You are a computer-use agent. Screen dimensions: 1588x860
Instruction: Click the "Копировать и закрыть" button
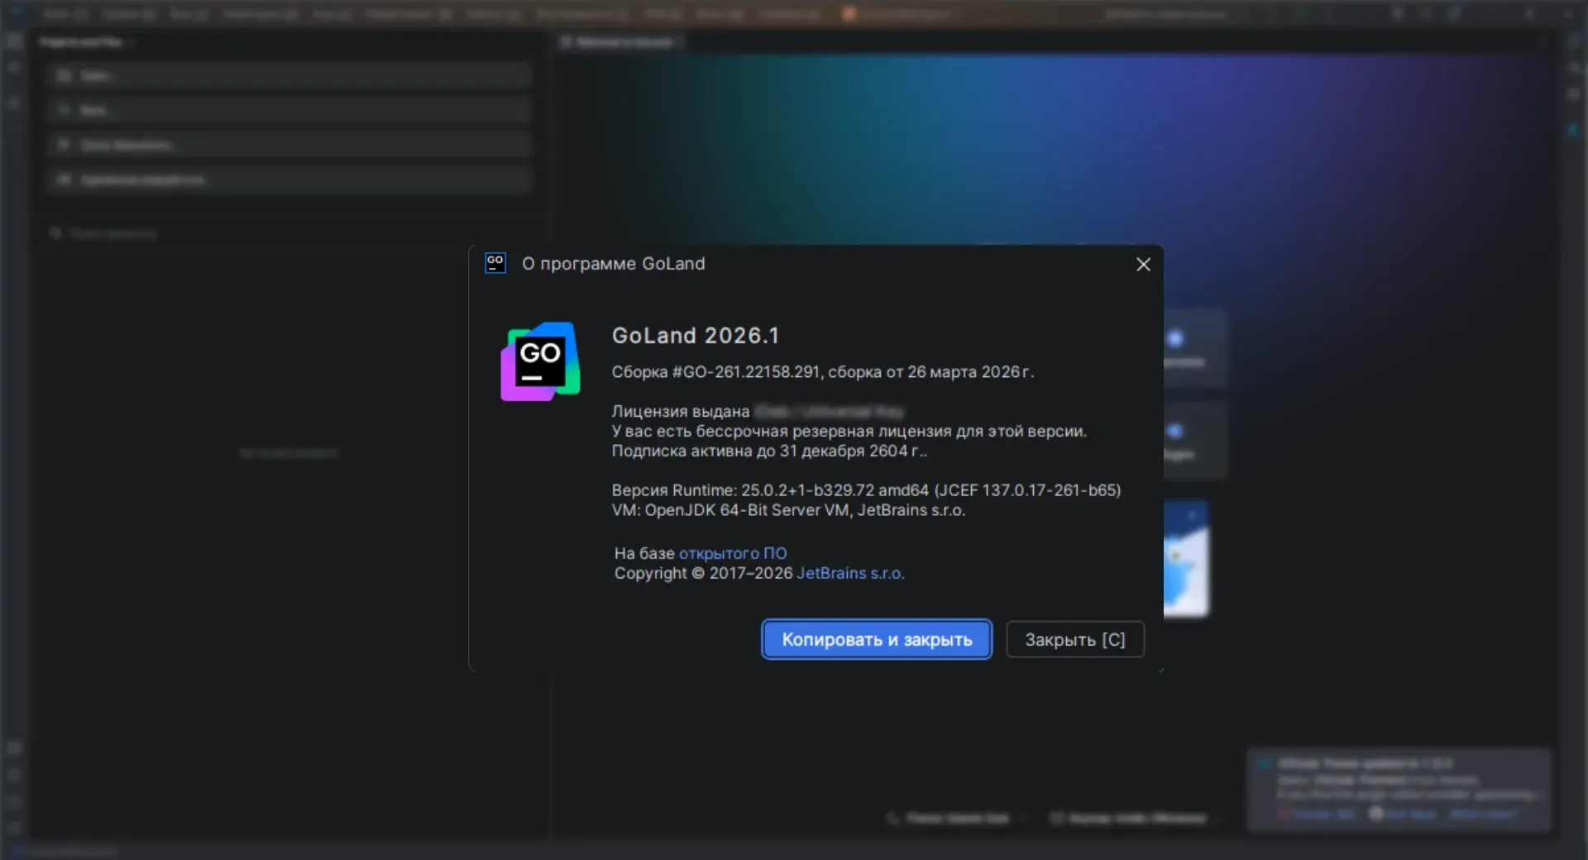pyautogui.click(x=876, y=639)
